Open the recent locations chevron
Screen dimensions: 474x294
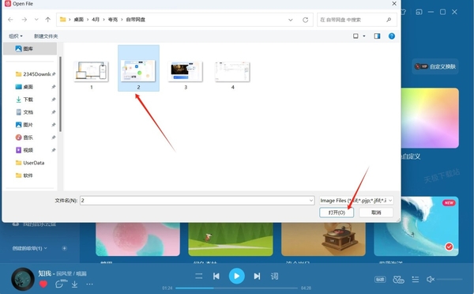[x=36, y=20]
